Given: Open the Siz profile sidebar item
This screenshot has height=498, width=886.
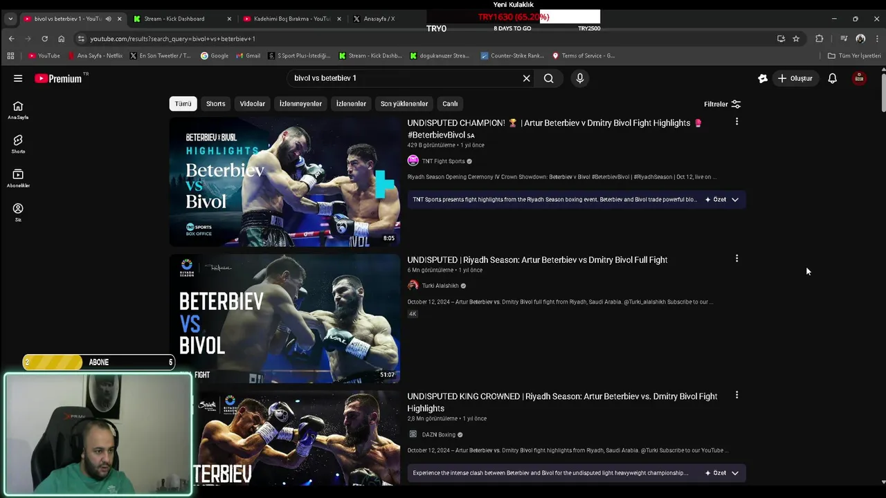Looking at the screenshot, I should click(x=18, y=212).
